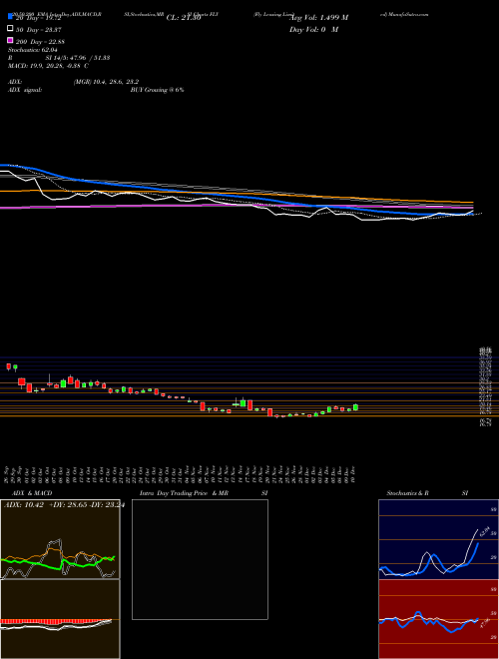Open the blue Stochastics chart panel

click(x=438, y=539)
